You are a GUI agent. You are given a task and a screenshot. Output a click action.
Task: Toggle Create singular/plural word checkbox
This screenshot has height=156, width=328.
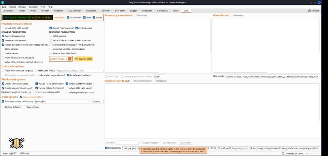tap(3, 88)
